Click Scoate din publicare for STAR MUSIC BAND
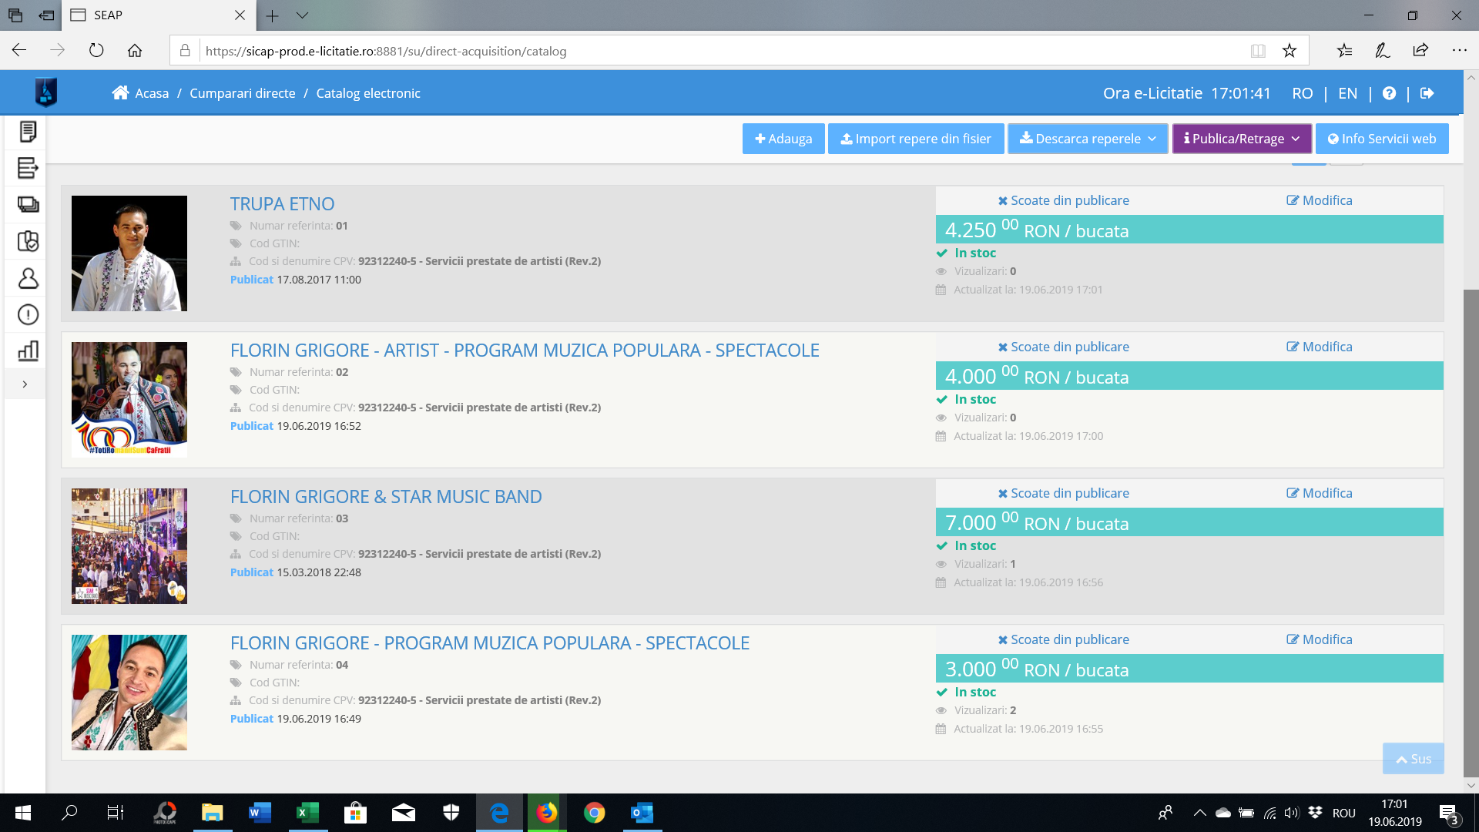 pos(1064,493)
